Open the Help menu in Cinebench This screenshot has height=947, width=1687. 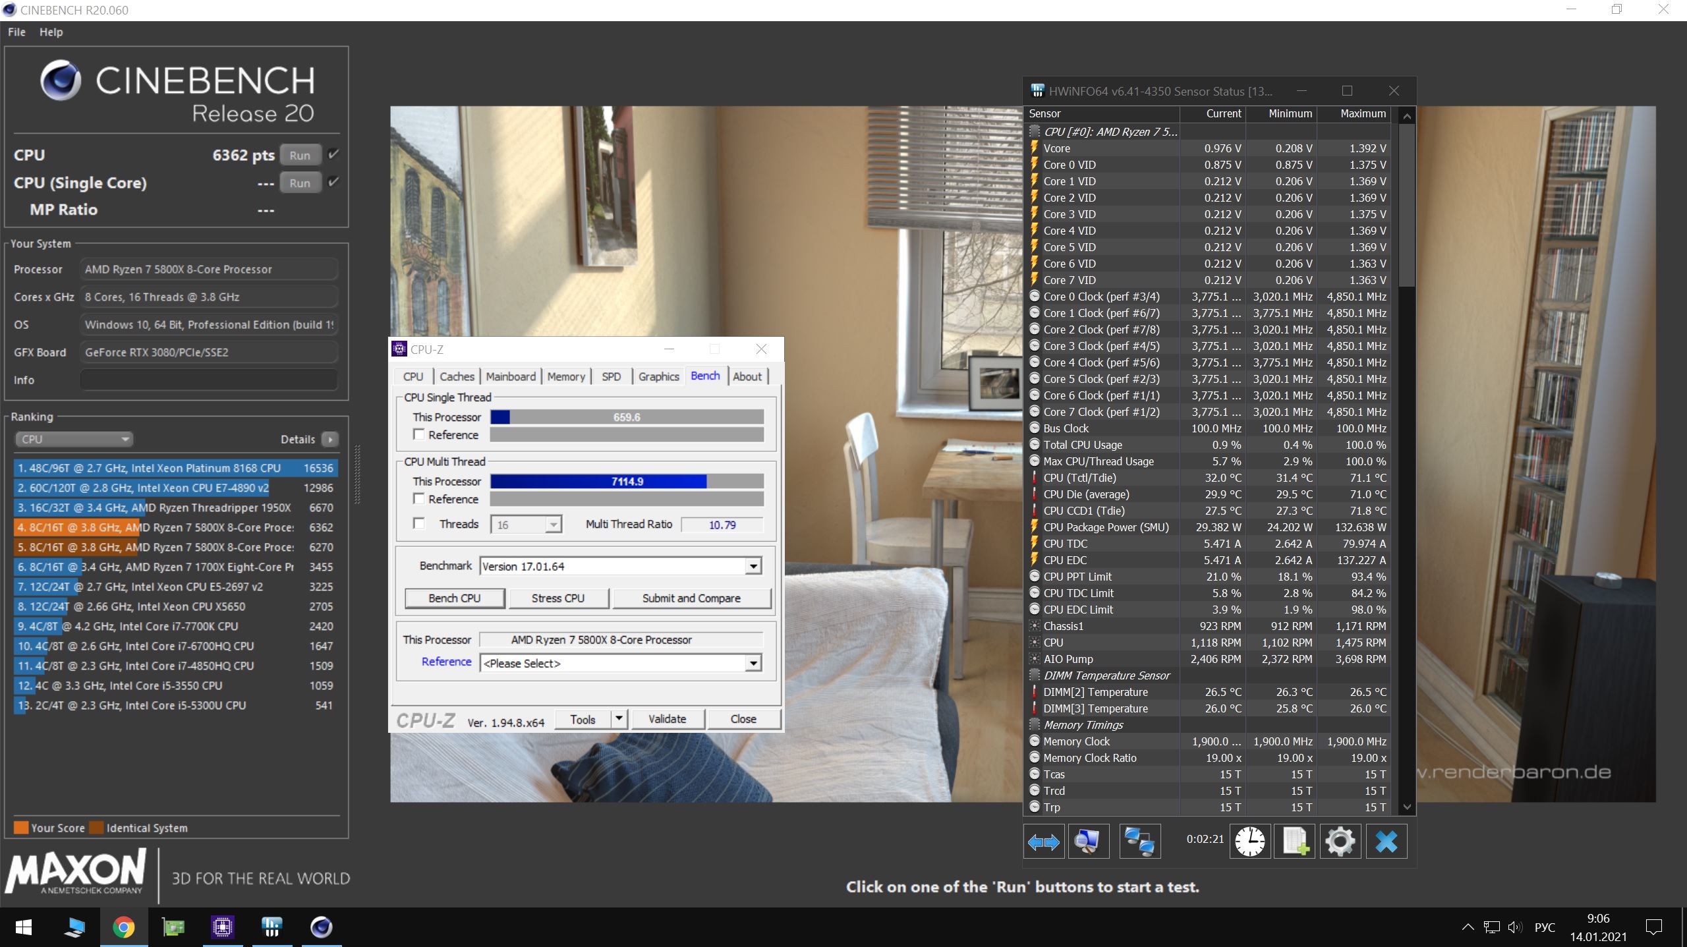pyautogui.click(x=51, y=32)
